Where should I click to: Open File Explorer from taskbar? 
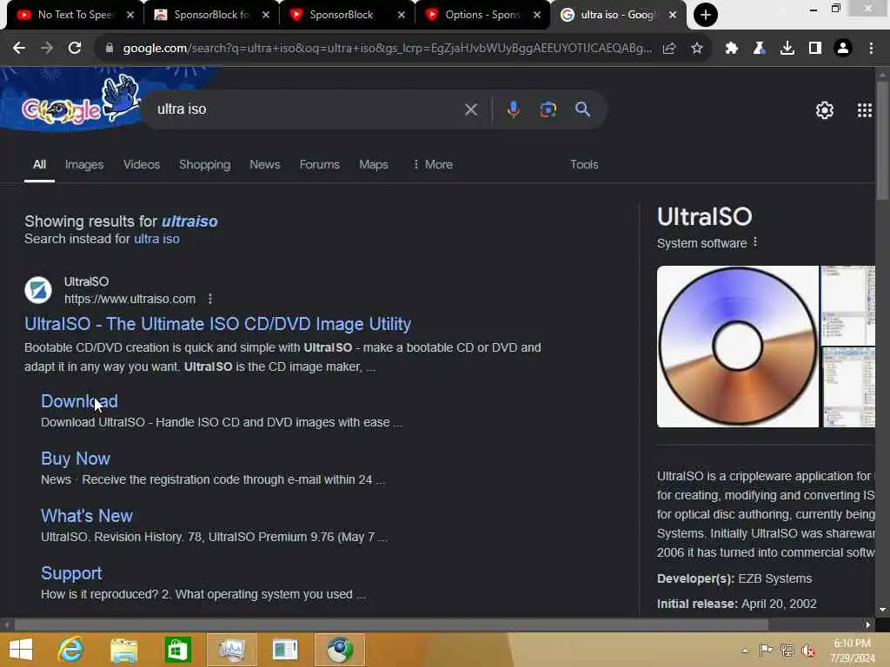[123, 650]
